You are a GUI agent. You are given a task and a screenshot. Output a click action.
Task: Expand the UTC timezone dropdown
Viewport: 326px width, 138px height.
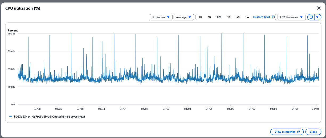point(291,17)
